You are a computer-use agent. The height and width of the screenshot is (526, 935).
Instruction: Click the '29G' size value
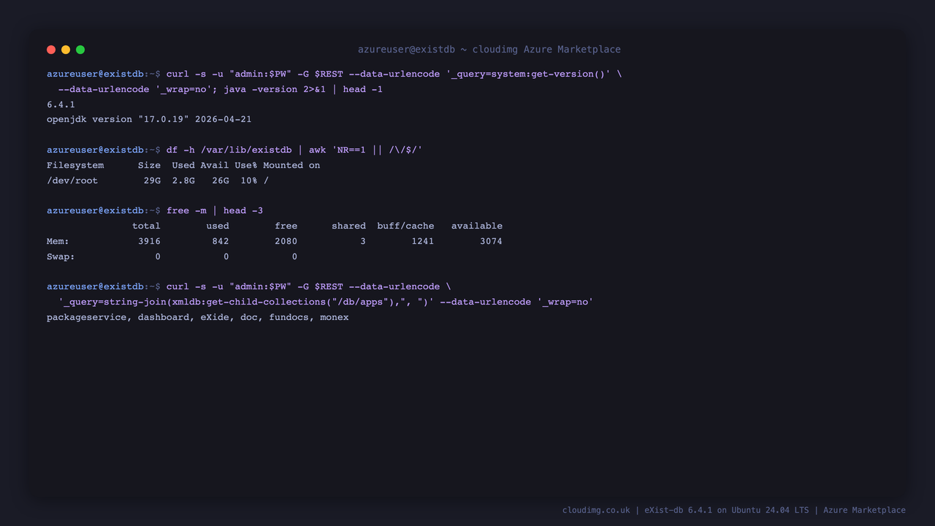pyautogui.click(x=152, y=180)
